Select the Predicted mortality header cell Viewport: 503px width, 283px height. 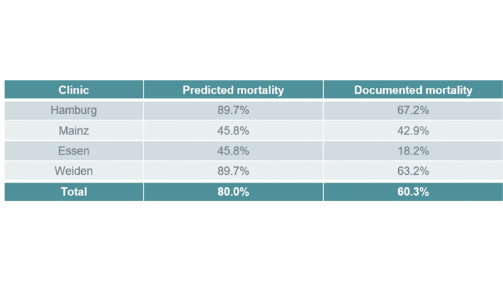tap(233, 90)
